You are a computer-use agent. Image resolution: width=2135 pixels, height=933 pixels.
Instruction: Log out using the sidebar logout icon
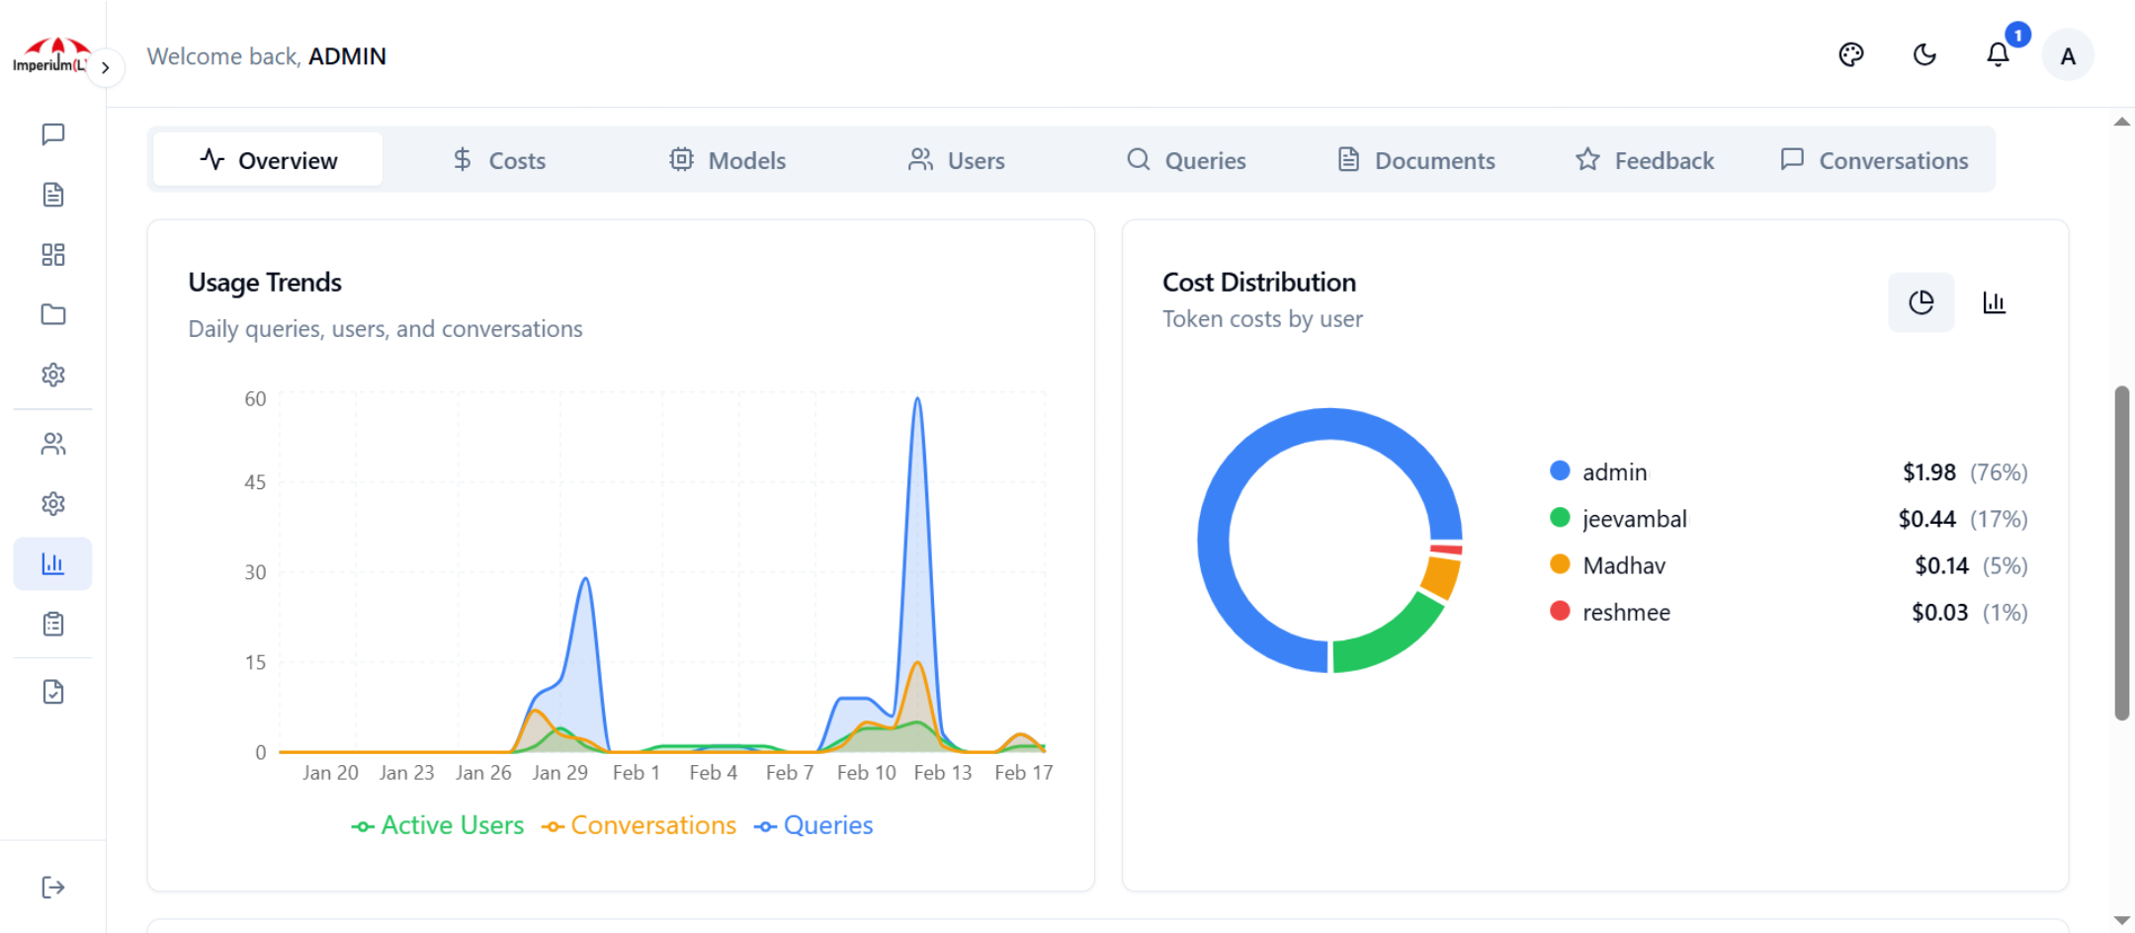click(53, 887)
